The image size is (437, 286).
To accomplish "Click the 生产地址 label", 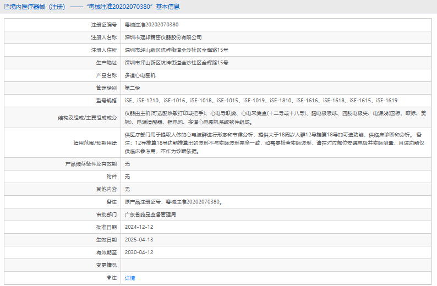I will click(x=106, y=63).
